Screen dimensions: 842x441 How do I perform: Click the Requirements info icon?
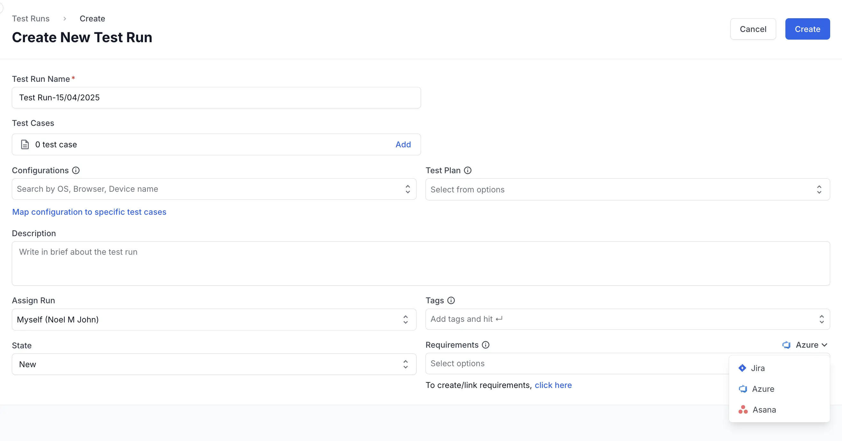click(x=486, y=345)
